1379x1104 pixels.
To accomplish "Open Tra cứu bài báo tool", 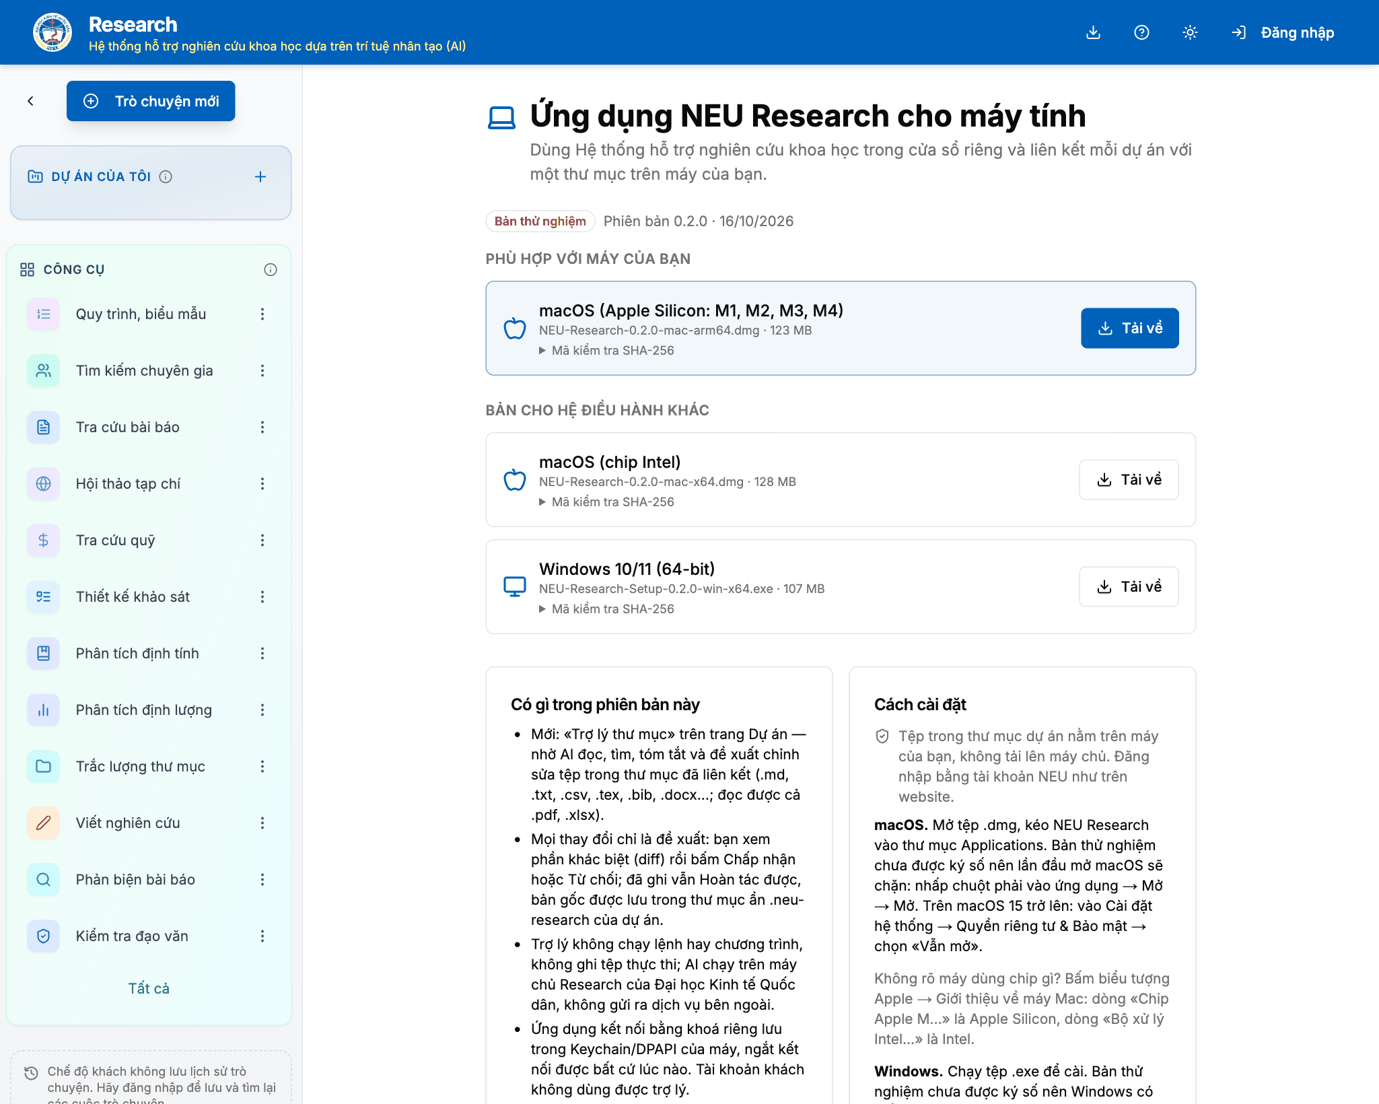I will point(127,427).
